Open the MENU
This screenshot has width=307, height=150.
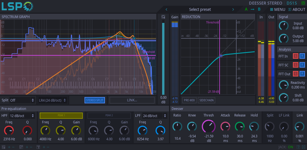[x=278, y=9]
